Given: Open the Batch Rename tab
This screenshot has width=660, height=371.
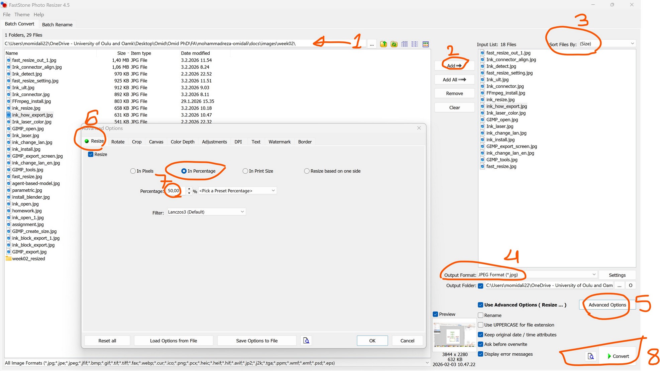Looking at the screenshot, I should 57,24.
